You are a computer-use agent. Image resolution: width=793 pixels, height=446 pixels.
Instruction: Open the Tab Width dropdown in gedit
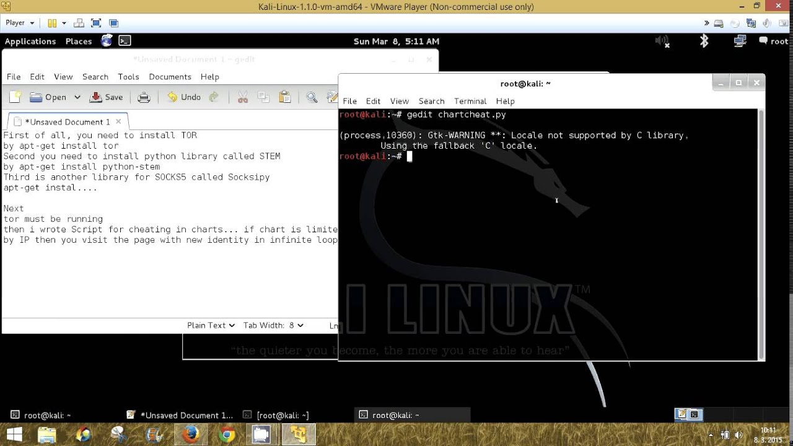[x=273, y=325]
